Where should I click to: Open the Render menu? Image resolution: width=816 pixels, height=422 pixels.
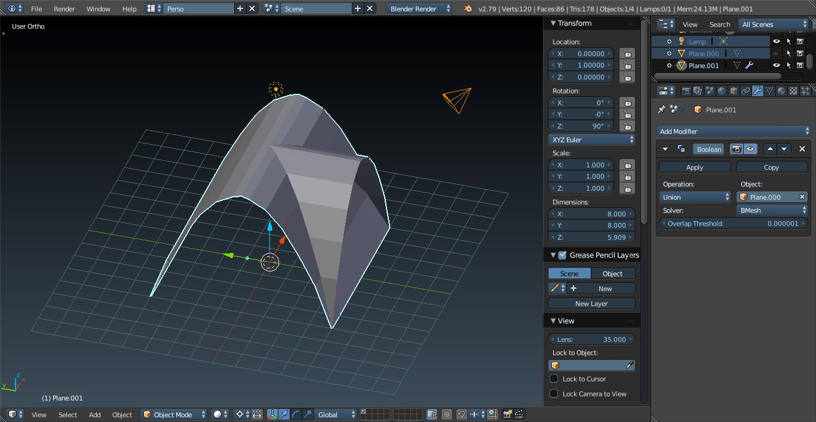(x=64, y=9)
